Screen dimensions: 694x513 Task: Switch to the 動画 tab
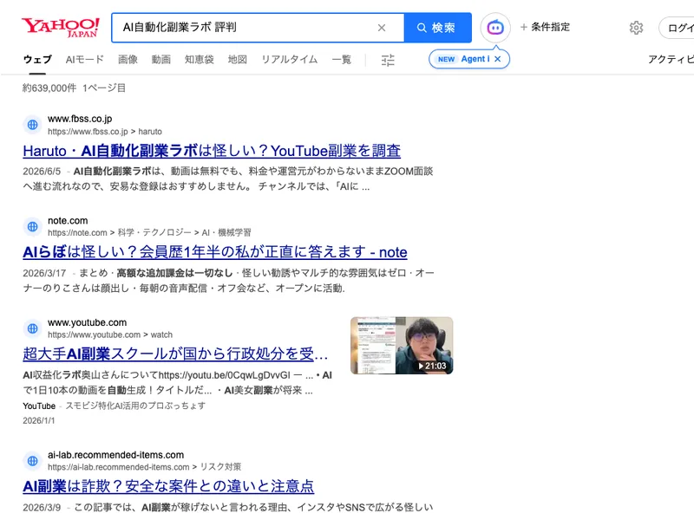coord(161,59)
